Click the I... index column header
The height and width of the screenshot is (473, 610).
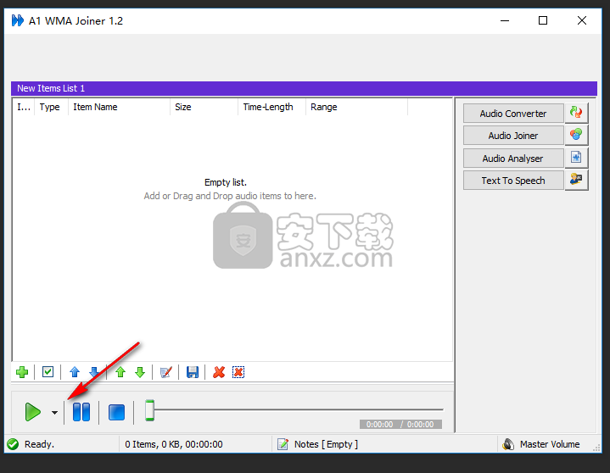pyautogui.click(x=24, y=107)
